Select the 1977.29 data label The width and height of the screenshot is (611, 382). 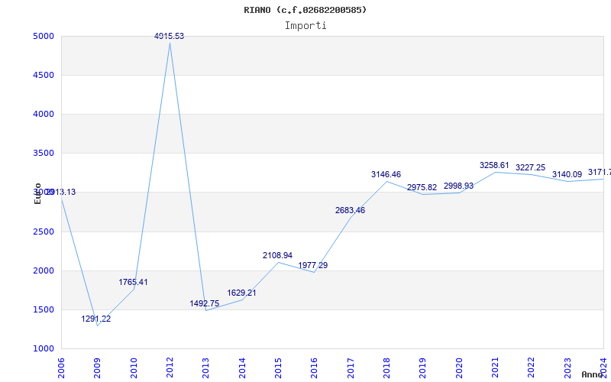(x=313, y=265)
